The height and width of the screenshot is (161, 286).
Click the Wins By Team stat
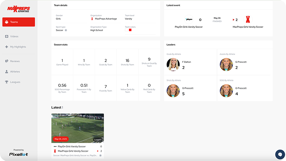84,62
